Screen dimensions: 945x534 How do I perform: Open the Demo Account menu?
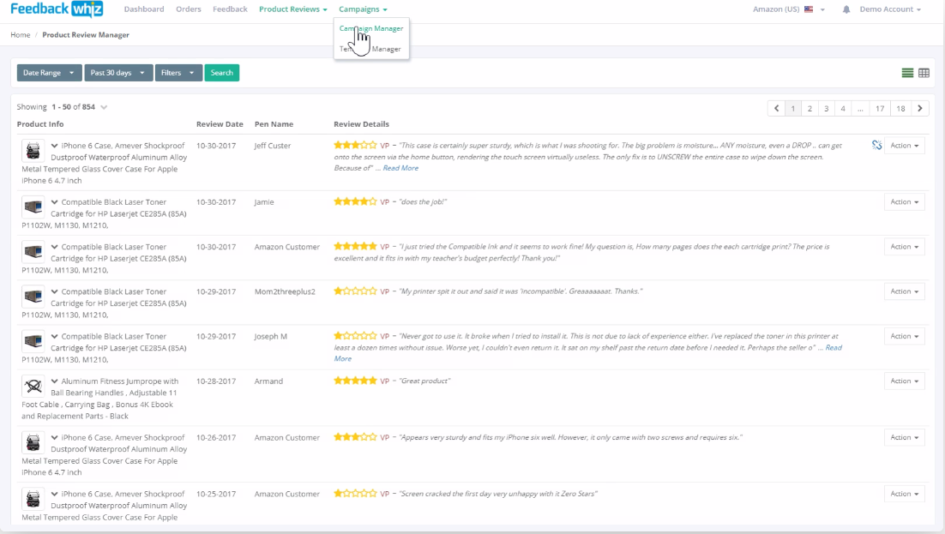click(x=890, y=9)
